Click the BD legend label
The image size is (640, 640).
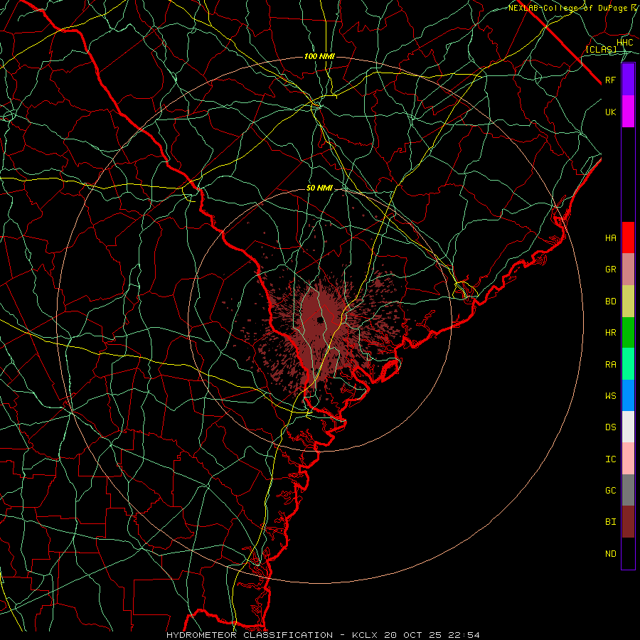tap(611, 302)
